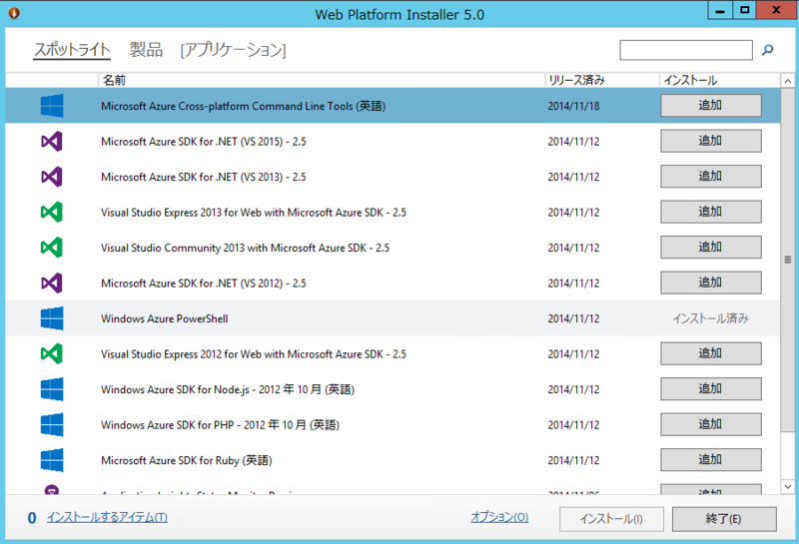Click the vertical scrollbar thumb
The height and width of the screenshot is (544, 799).
788,260
